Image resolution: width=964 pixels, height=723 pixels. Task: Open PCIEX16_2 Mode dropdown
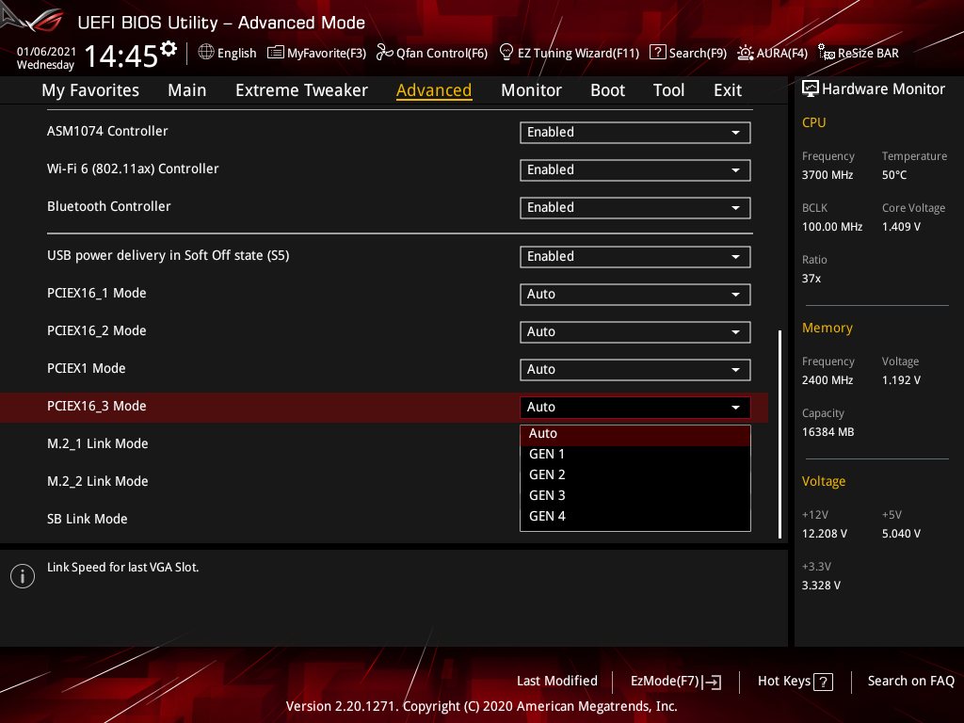point(635,331)
